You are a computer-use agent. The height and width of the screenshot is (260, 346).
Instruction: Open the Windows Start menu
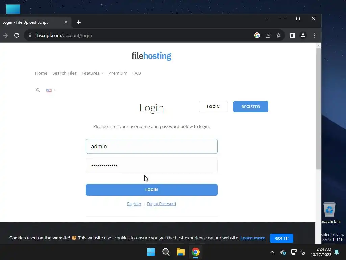[x=151, y=252]
